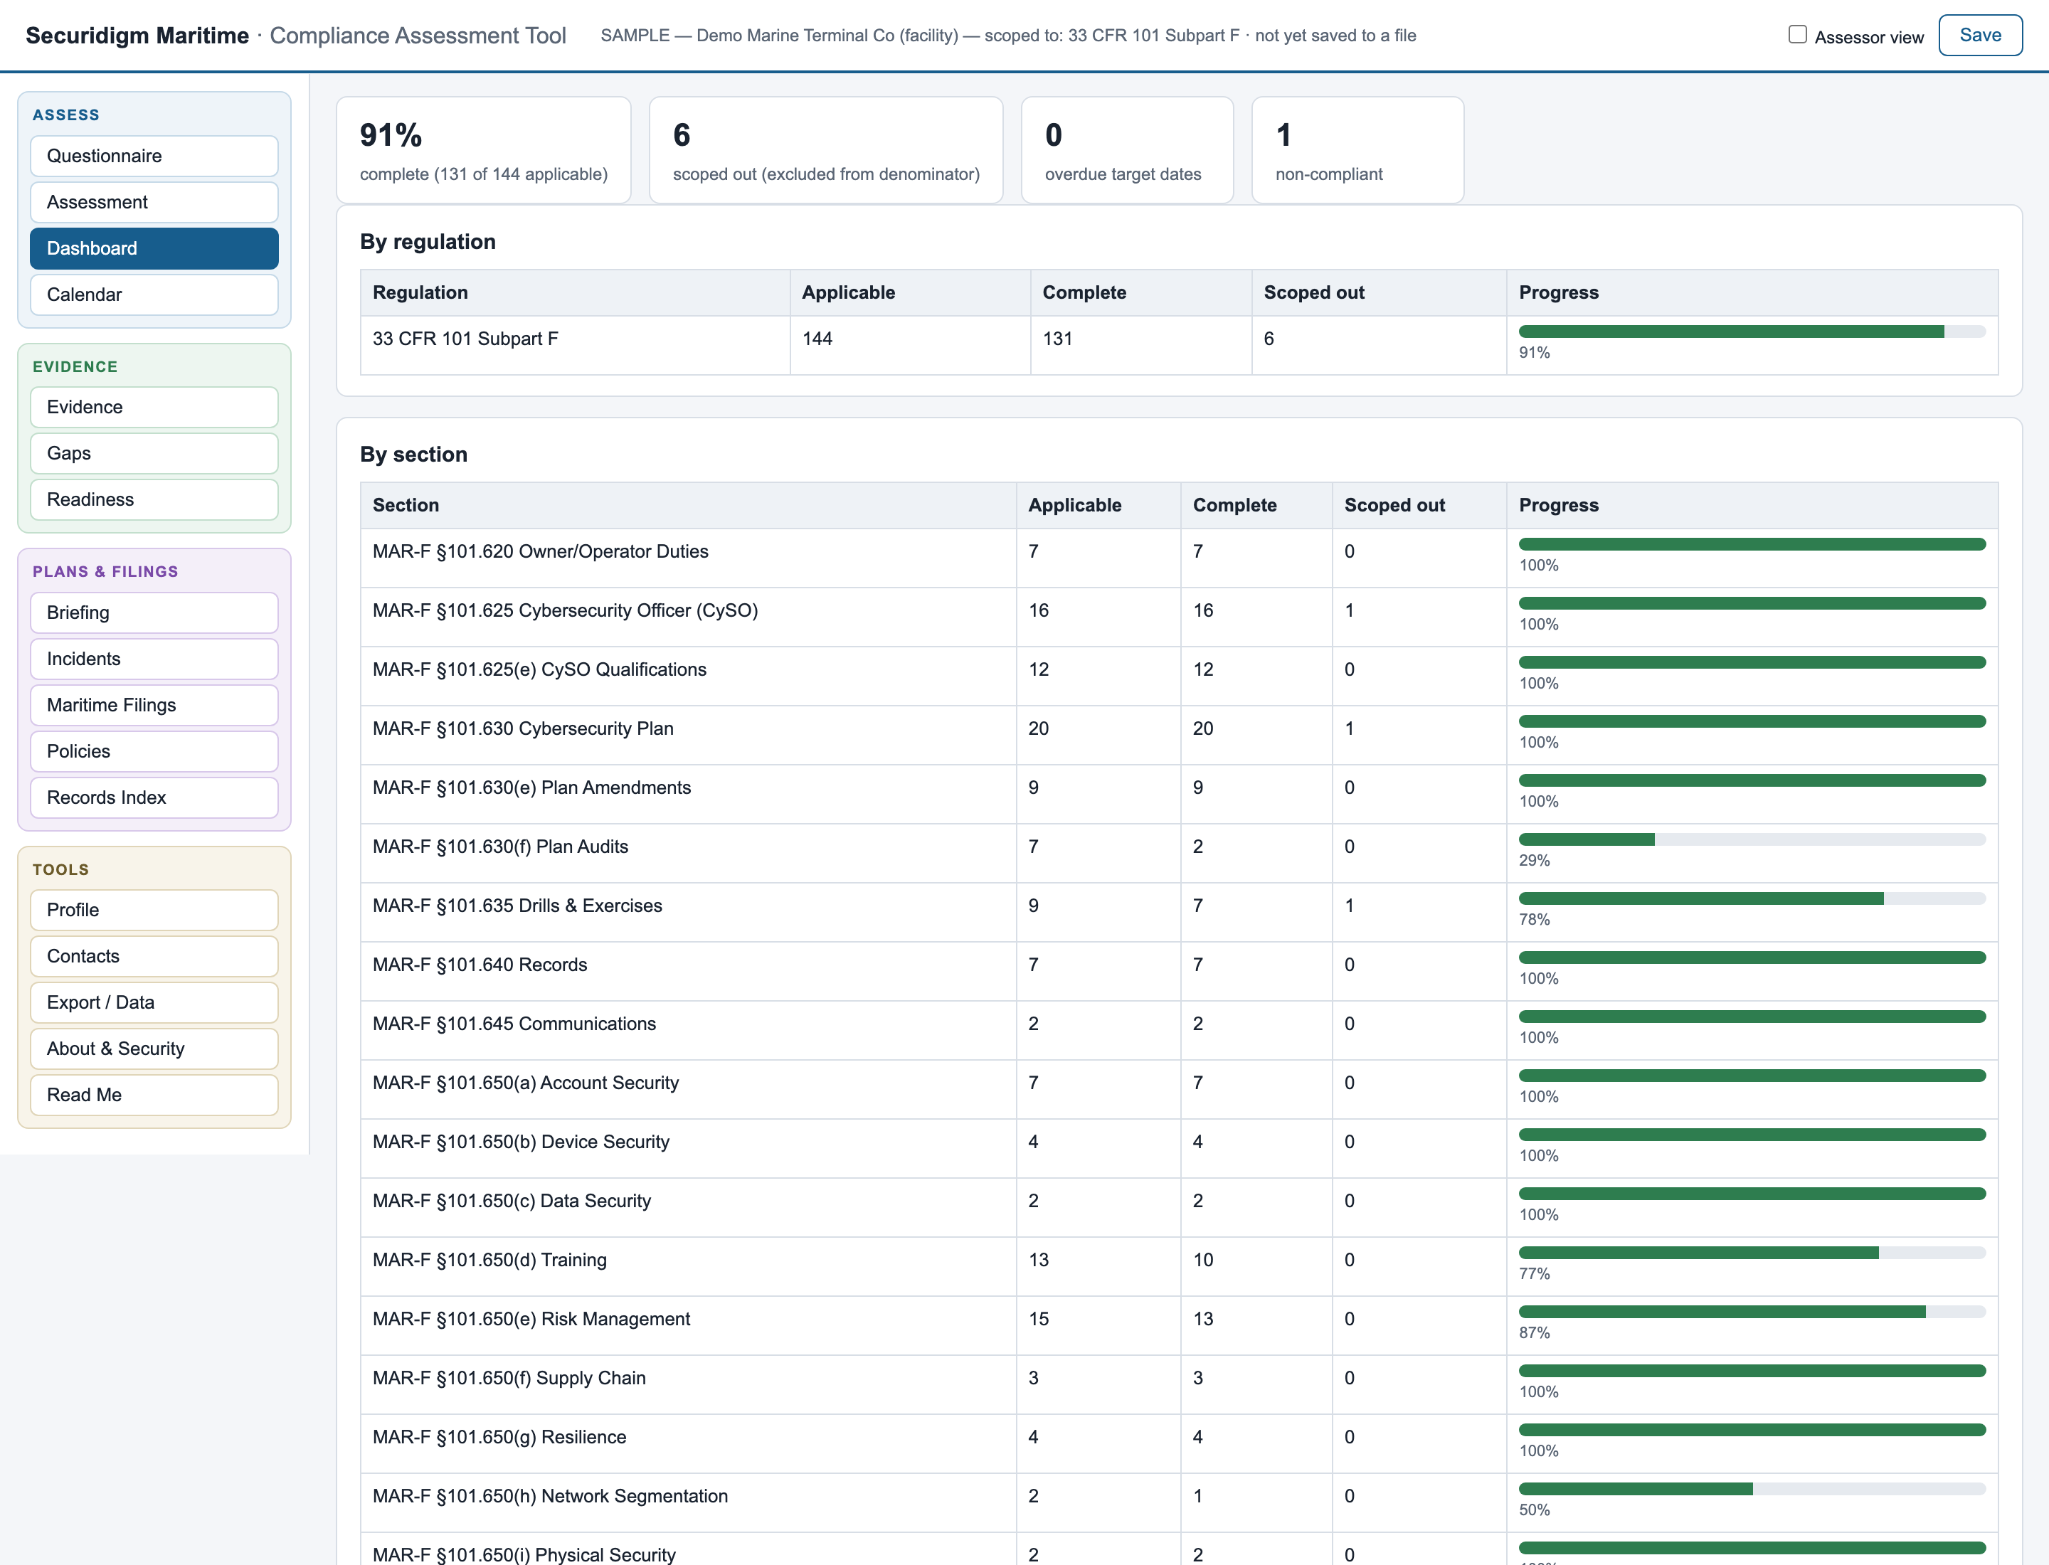The height and width of the screenshot is (1565, 2049).
Task: Click 'MAR-F §101.650(a) Account Security' row
Action: point(1179,1090)
